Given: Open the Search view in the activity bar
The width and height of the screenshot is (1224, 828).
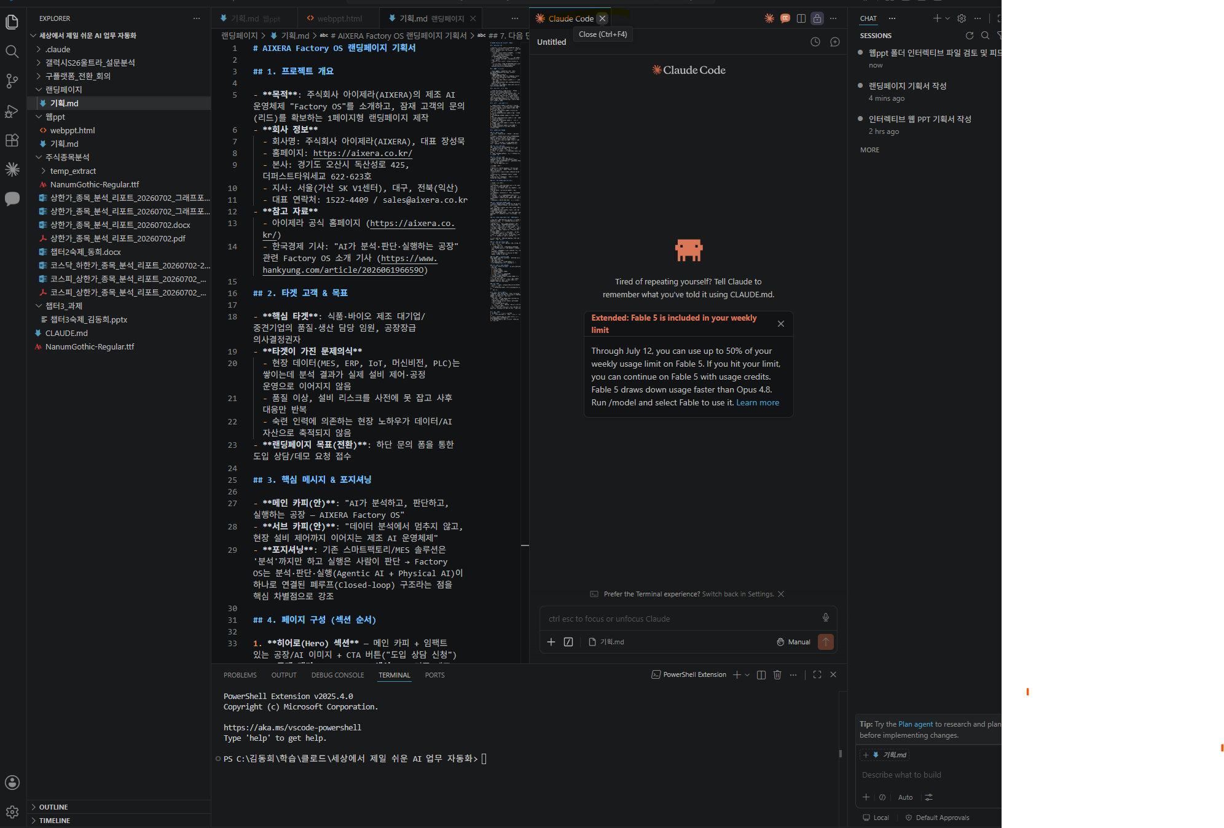Looking at the screenshot, I should click(12, 52).
